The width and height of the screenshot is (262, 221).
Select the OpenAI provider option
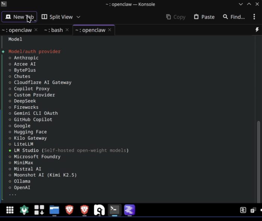tap(22, 187)
